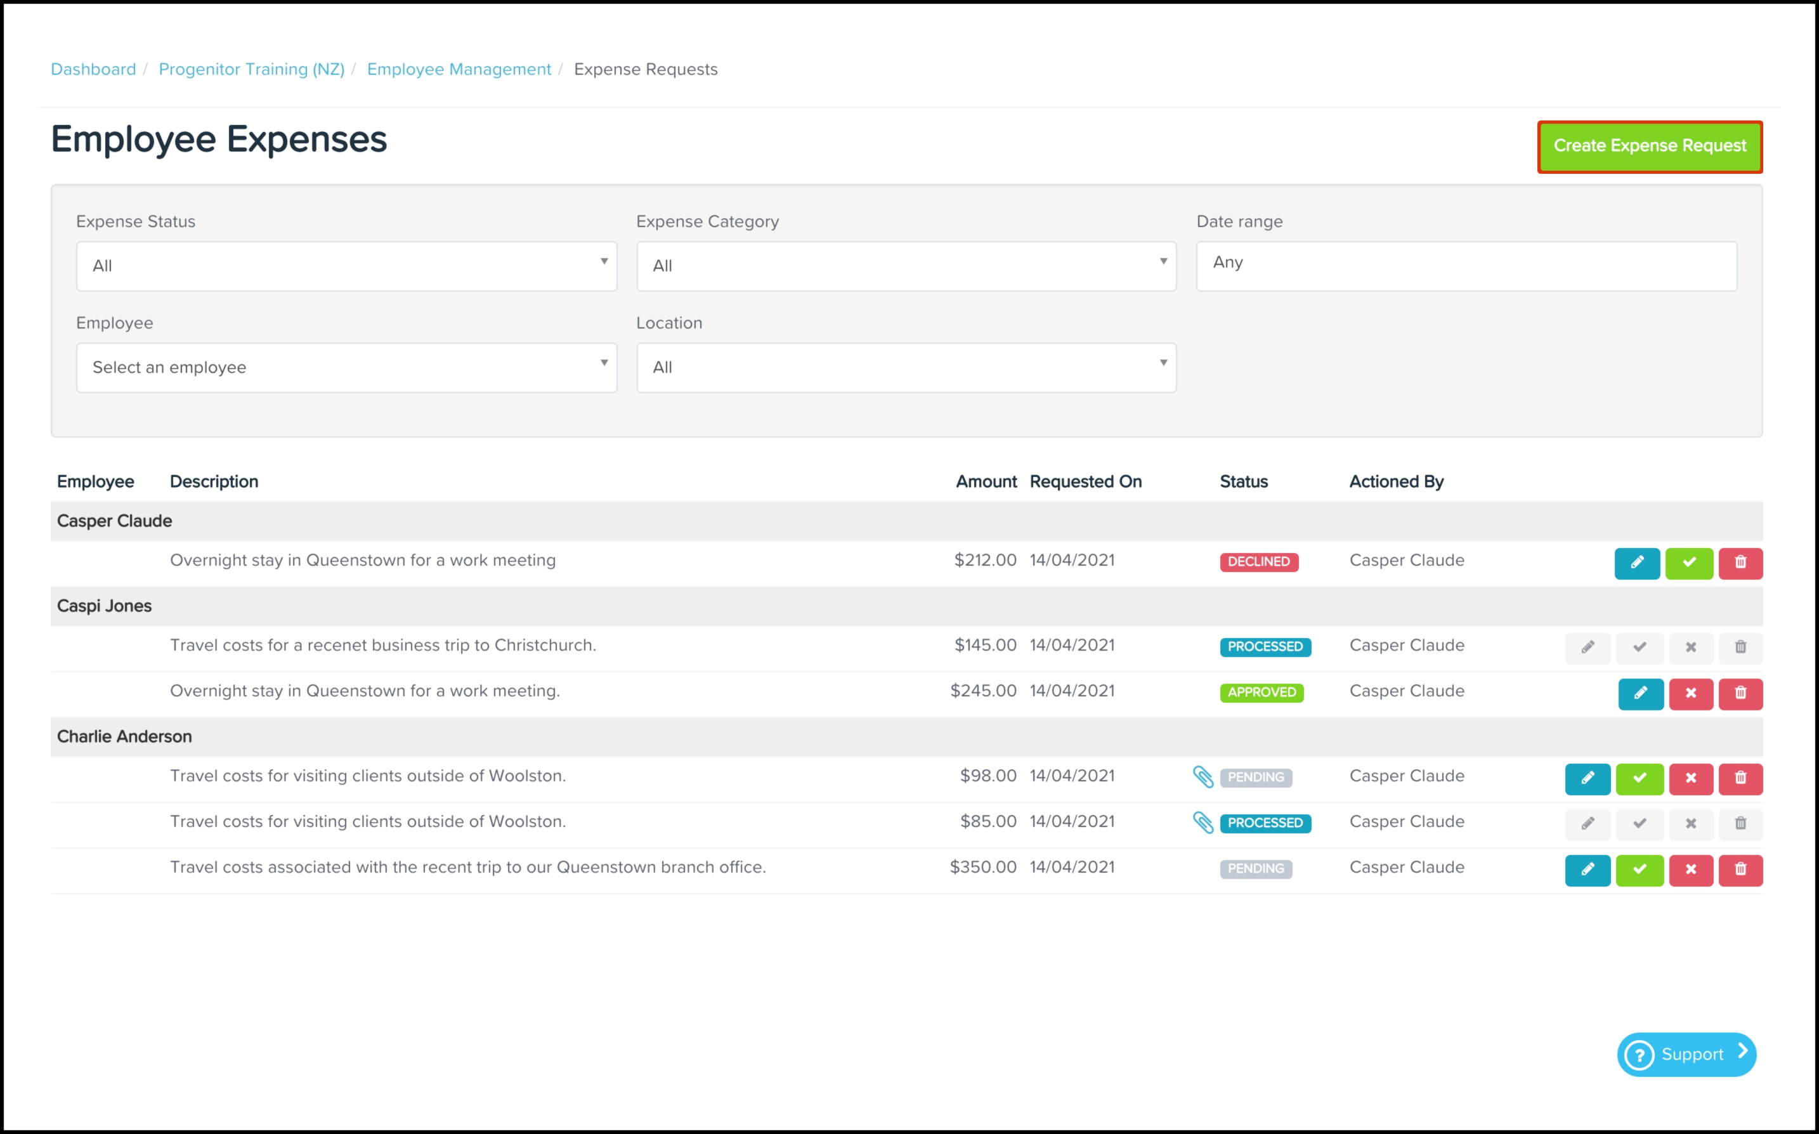Open the Location filter dropdown
Viewport: 1819px width, 1134px height.
click(906, 367)
